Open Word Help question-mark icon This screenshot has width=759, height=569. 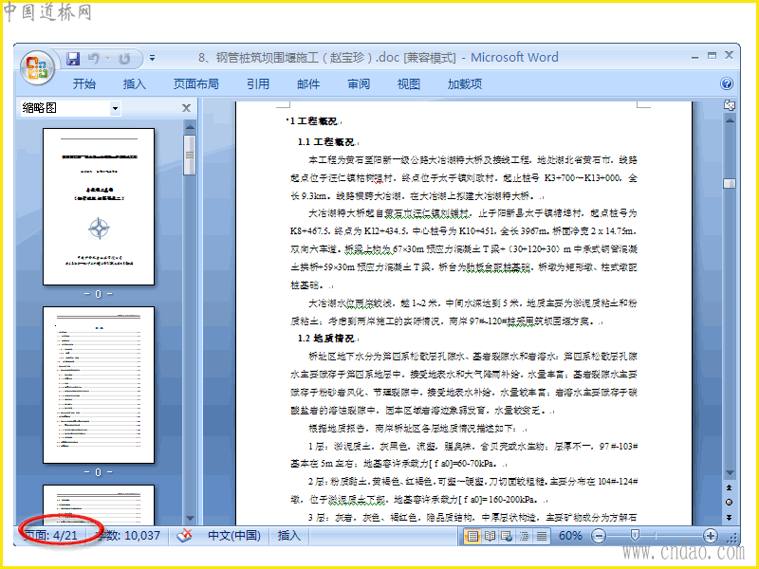[x=727, y=83]
